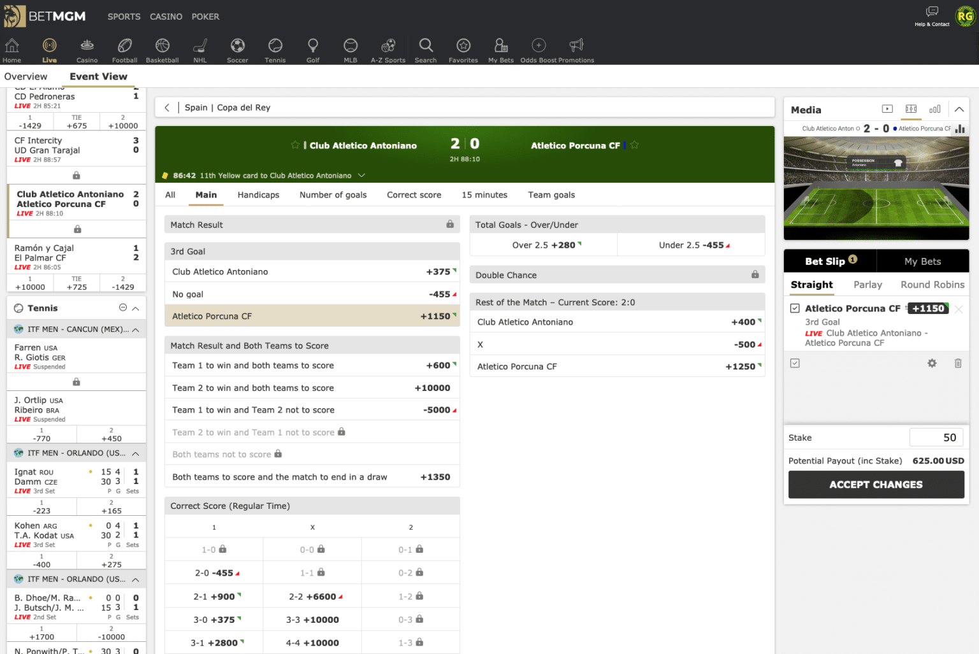Image resolution: width=979 pixels, height=654 pixels.
Task: Click the Help & Contact icon
Action: tap(931, 11)
